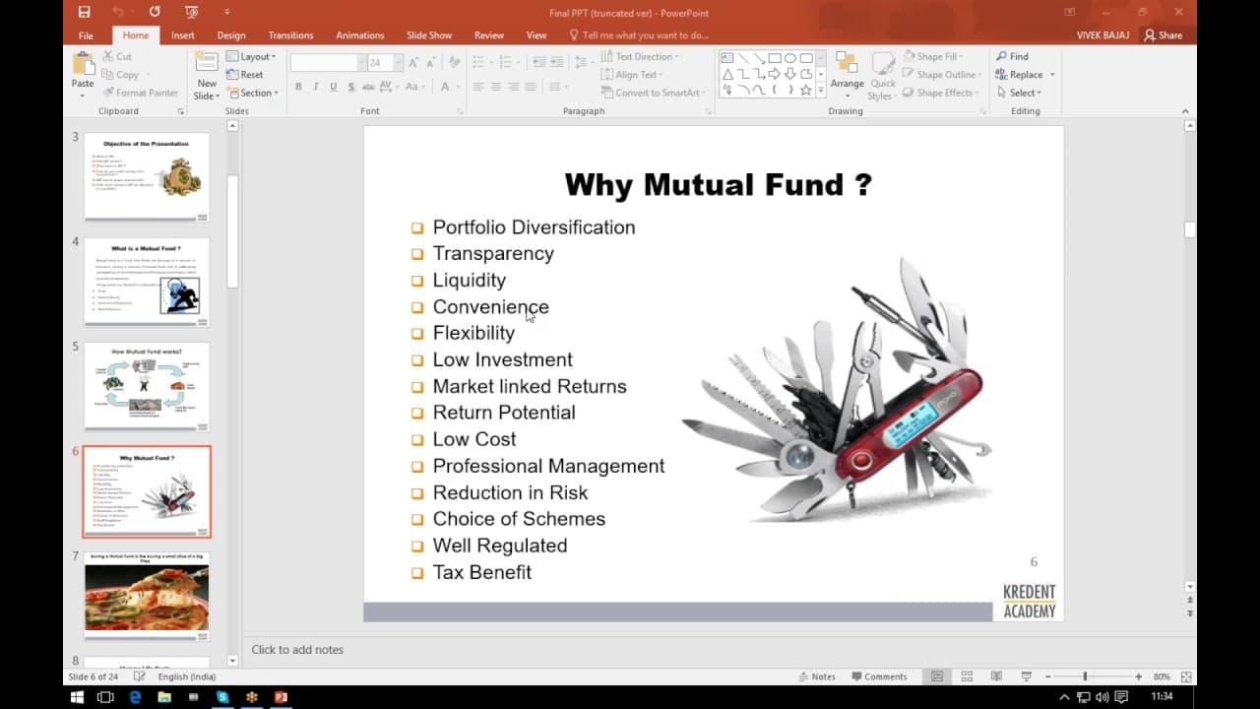Screen dimensions: 1260x709
Task: Switch to Slide Sorter view icon
Action: click(967, 677)
